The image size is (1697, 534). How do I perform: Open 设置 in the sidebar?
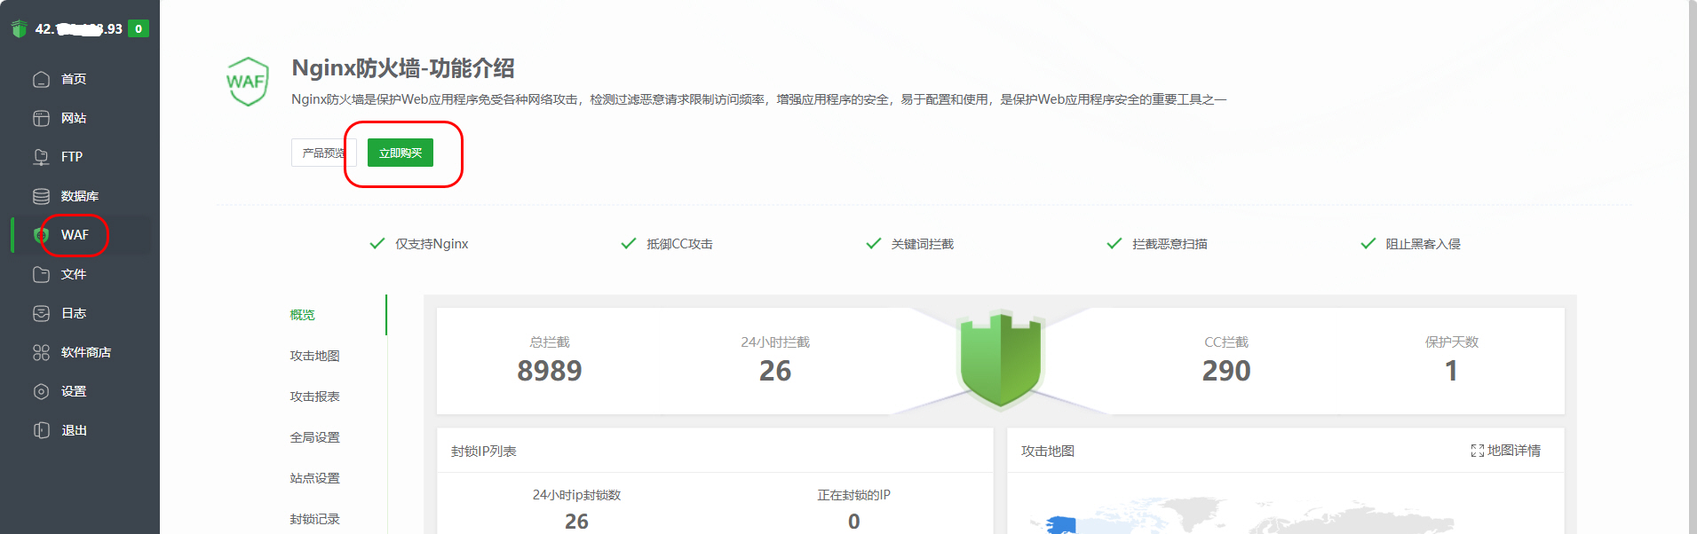click(x=74, y=391)
